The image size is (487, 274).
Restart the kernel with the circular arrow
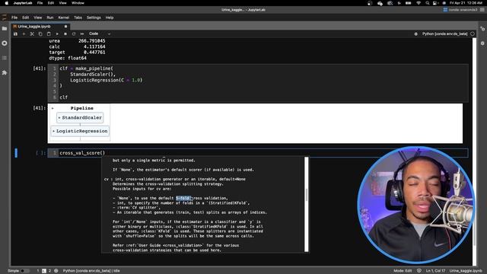click(x=74, y=33)
